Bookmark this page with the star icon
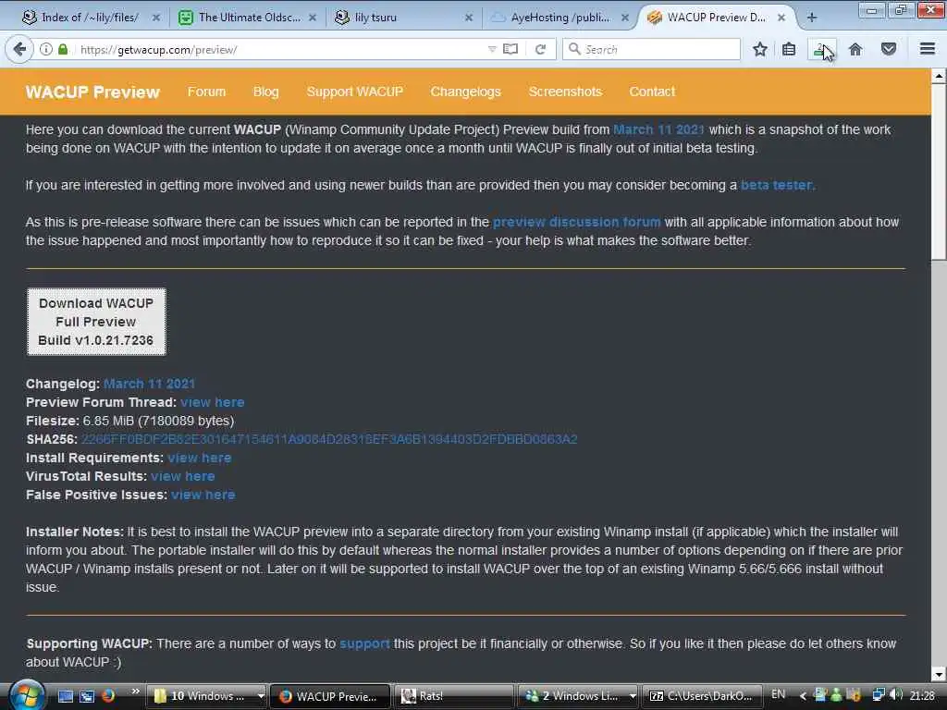The image size is (947, 710). 760,50
